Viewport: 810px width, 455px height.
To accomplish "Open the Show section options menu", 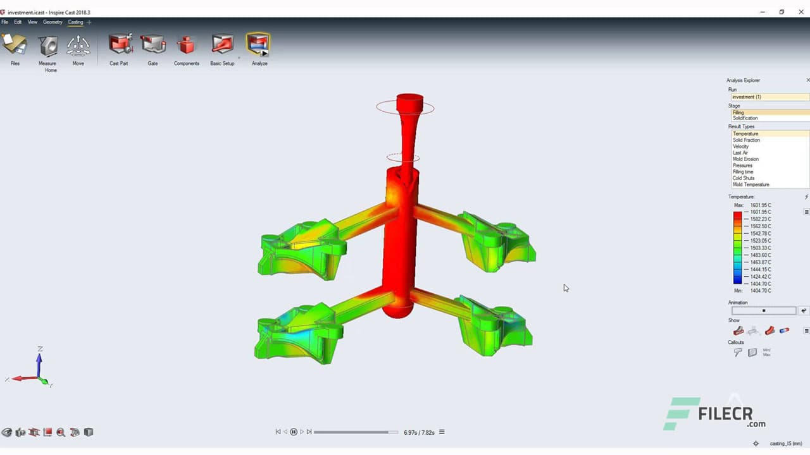I will pos(806,331).
